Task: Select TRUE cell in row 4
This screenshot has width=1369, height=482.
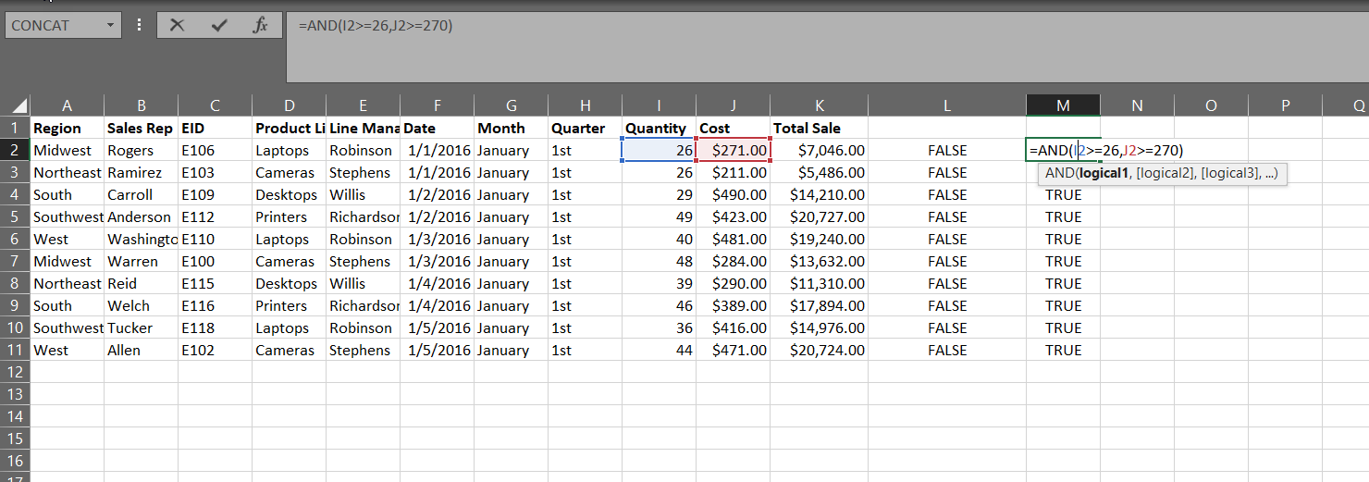Action: click(x=1063, y=195)
